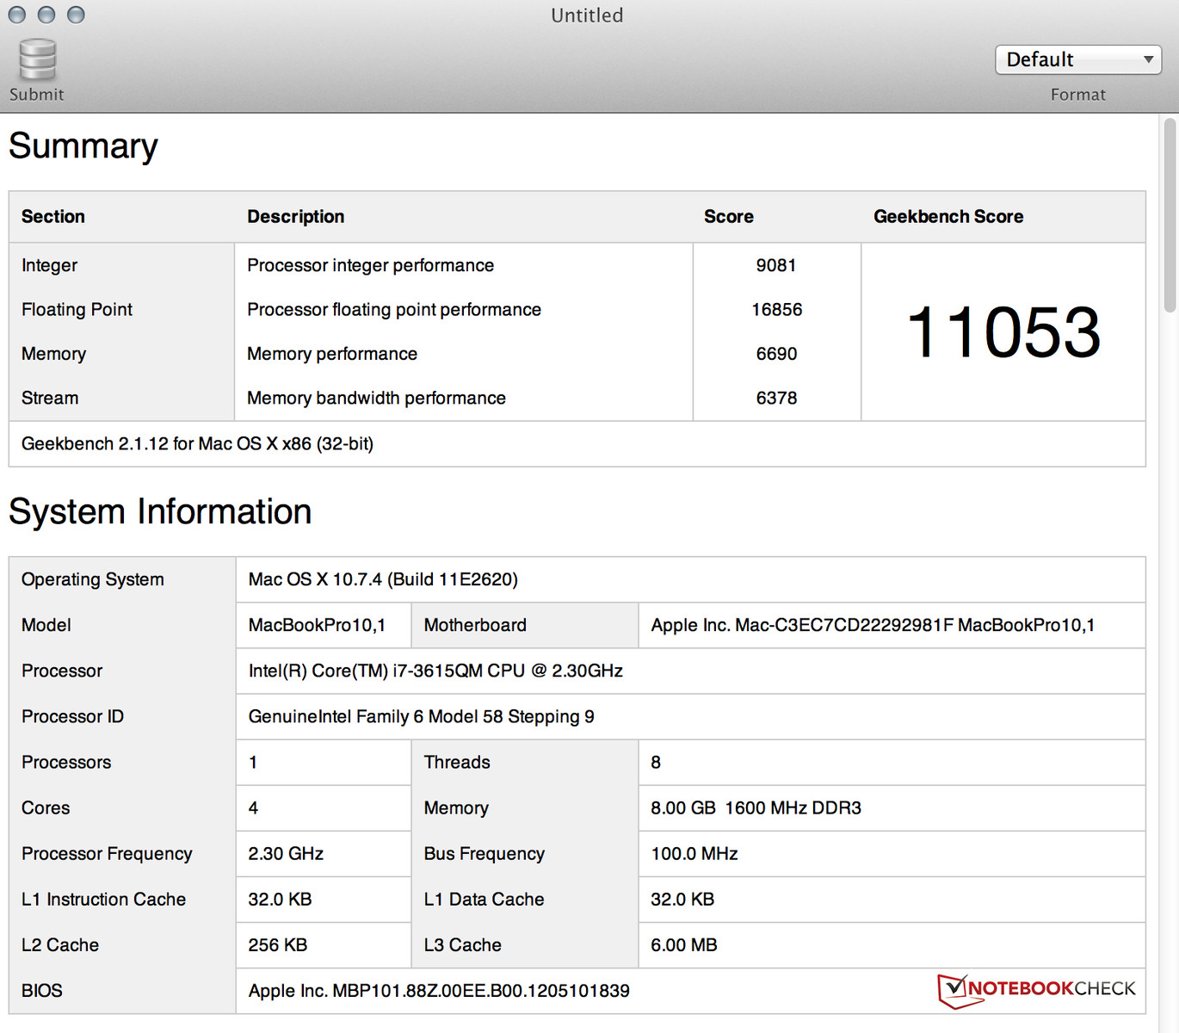Click the Mac OS X 10.7.4 value
The width and height of the screenshot is (1179, 1033).
coord(383,579)
